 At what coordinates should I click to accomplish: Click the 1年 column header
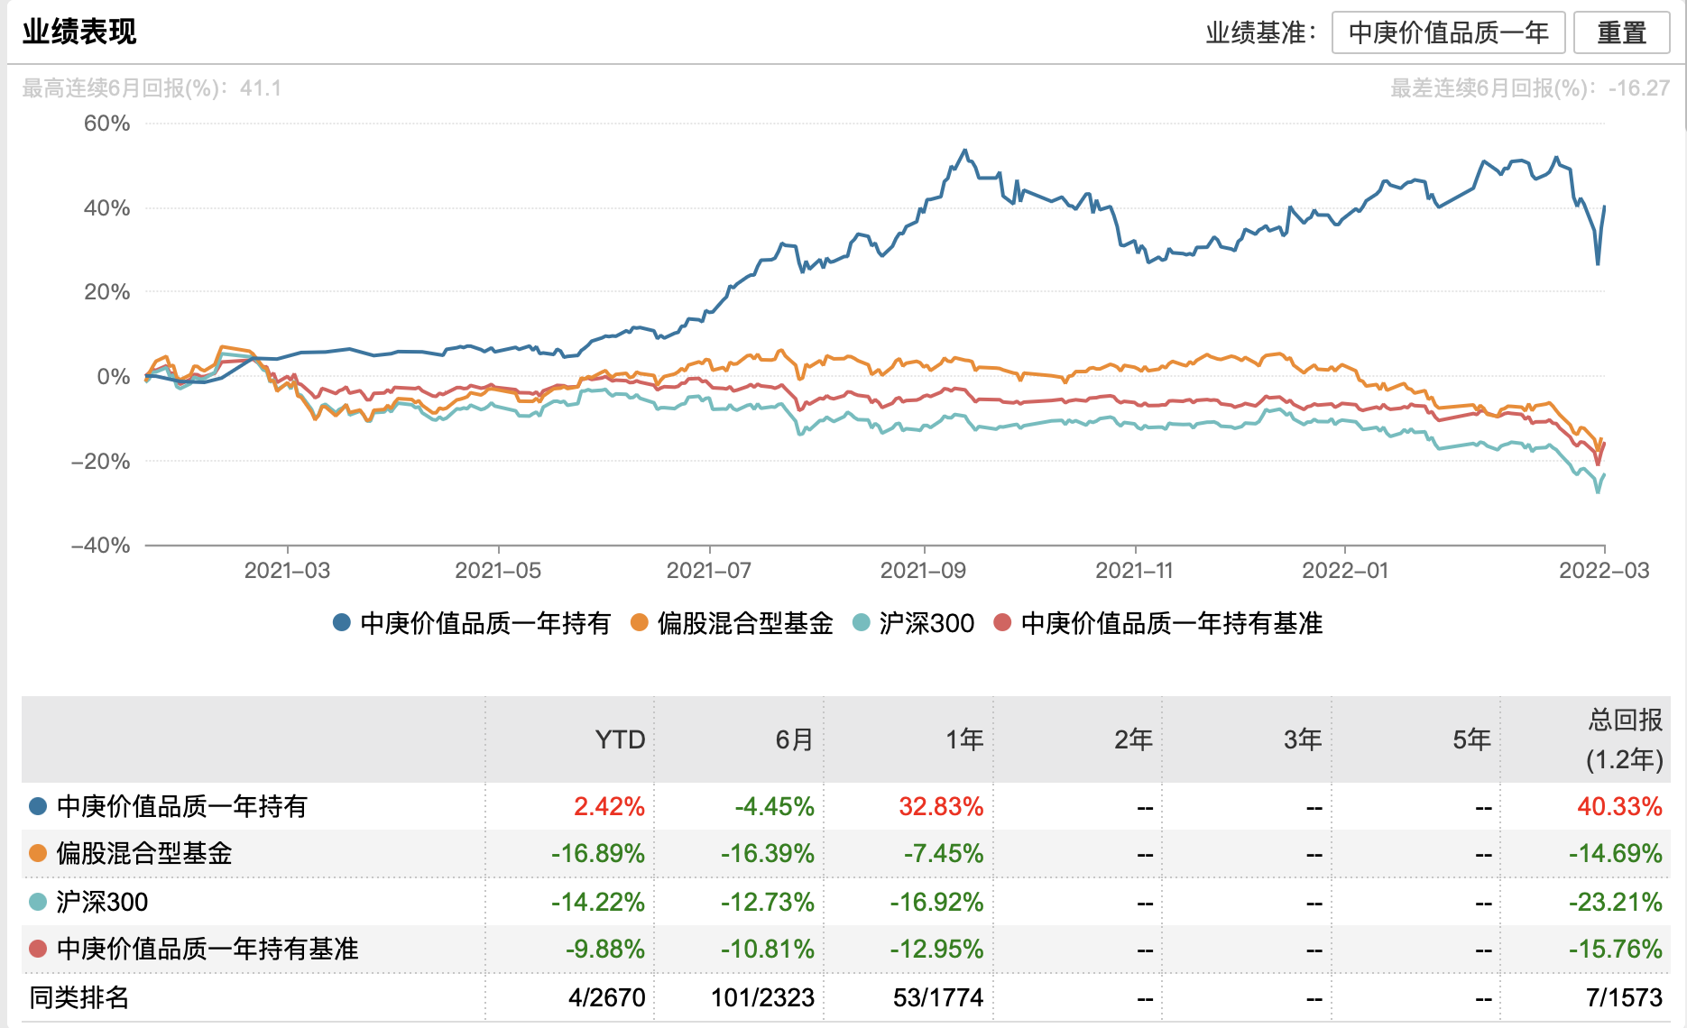click(x=963, y=739)
